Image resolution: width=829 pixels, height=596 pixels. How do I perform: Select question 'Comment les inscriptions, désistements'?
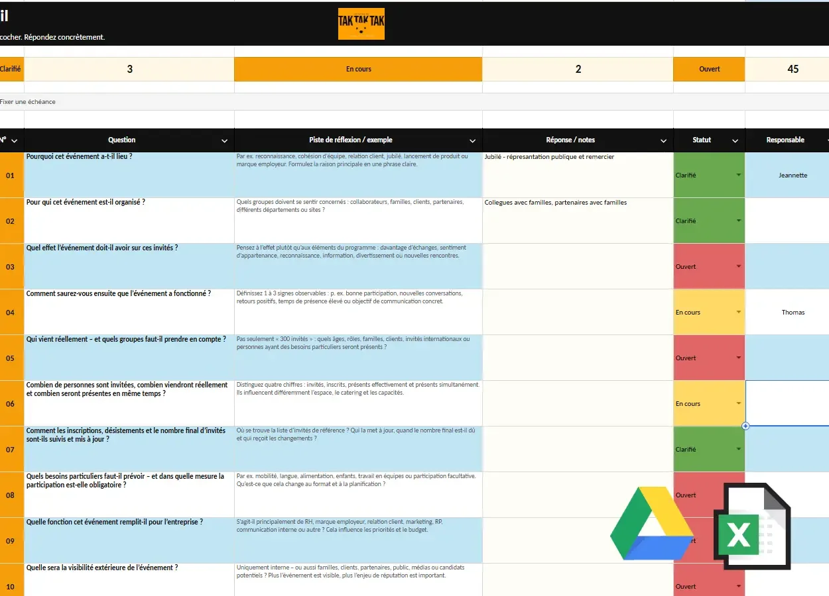[126, 434]
